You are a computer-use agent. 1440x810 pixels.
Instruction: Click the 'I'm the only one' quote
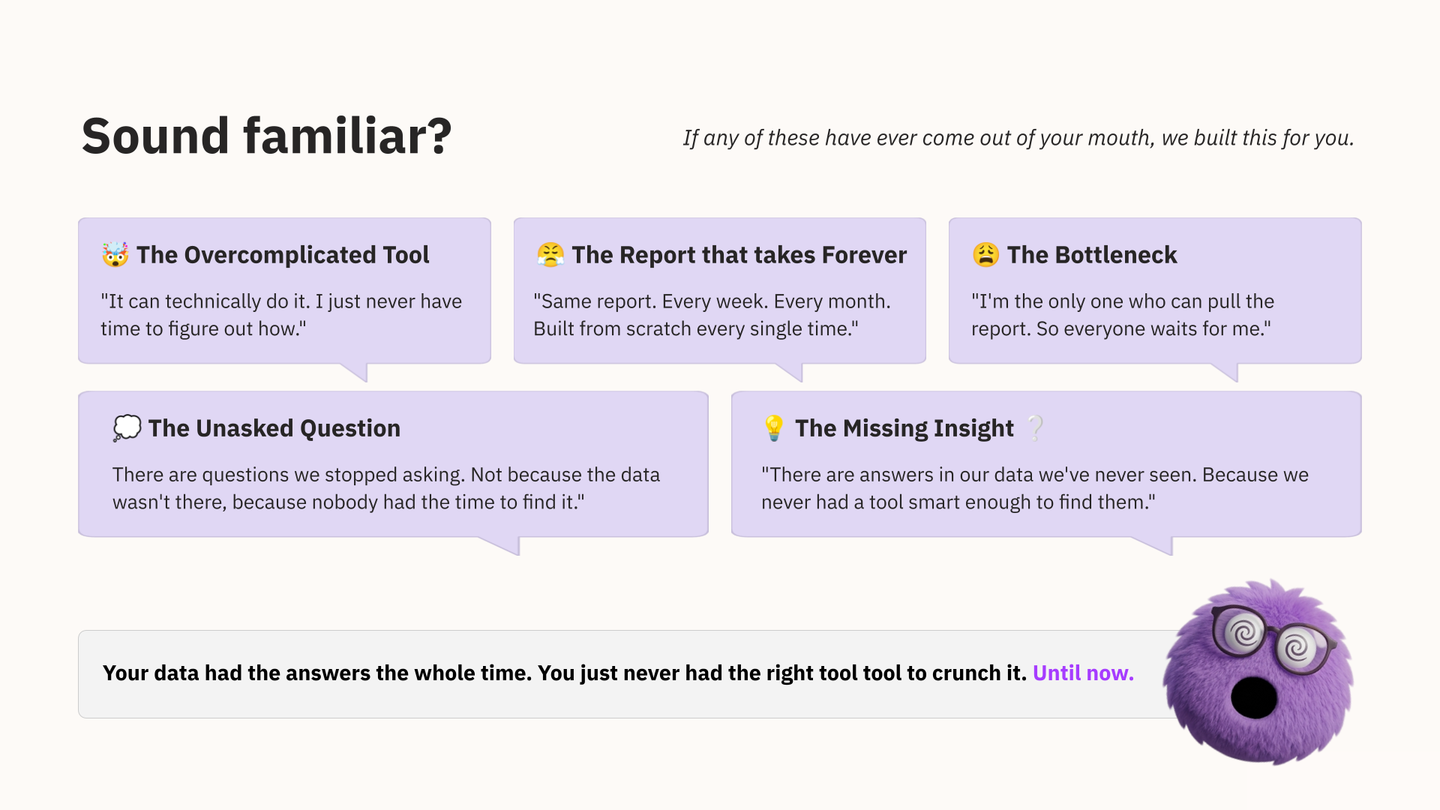point(1122,315)
